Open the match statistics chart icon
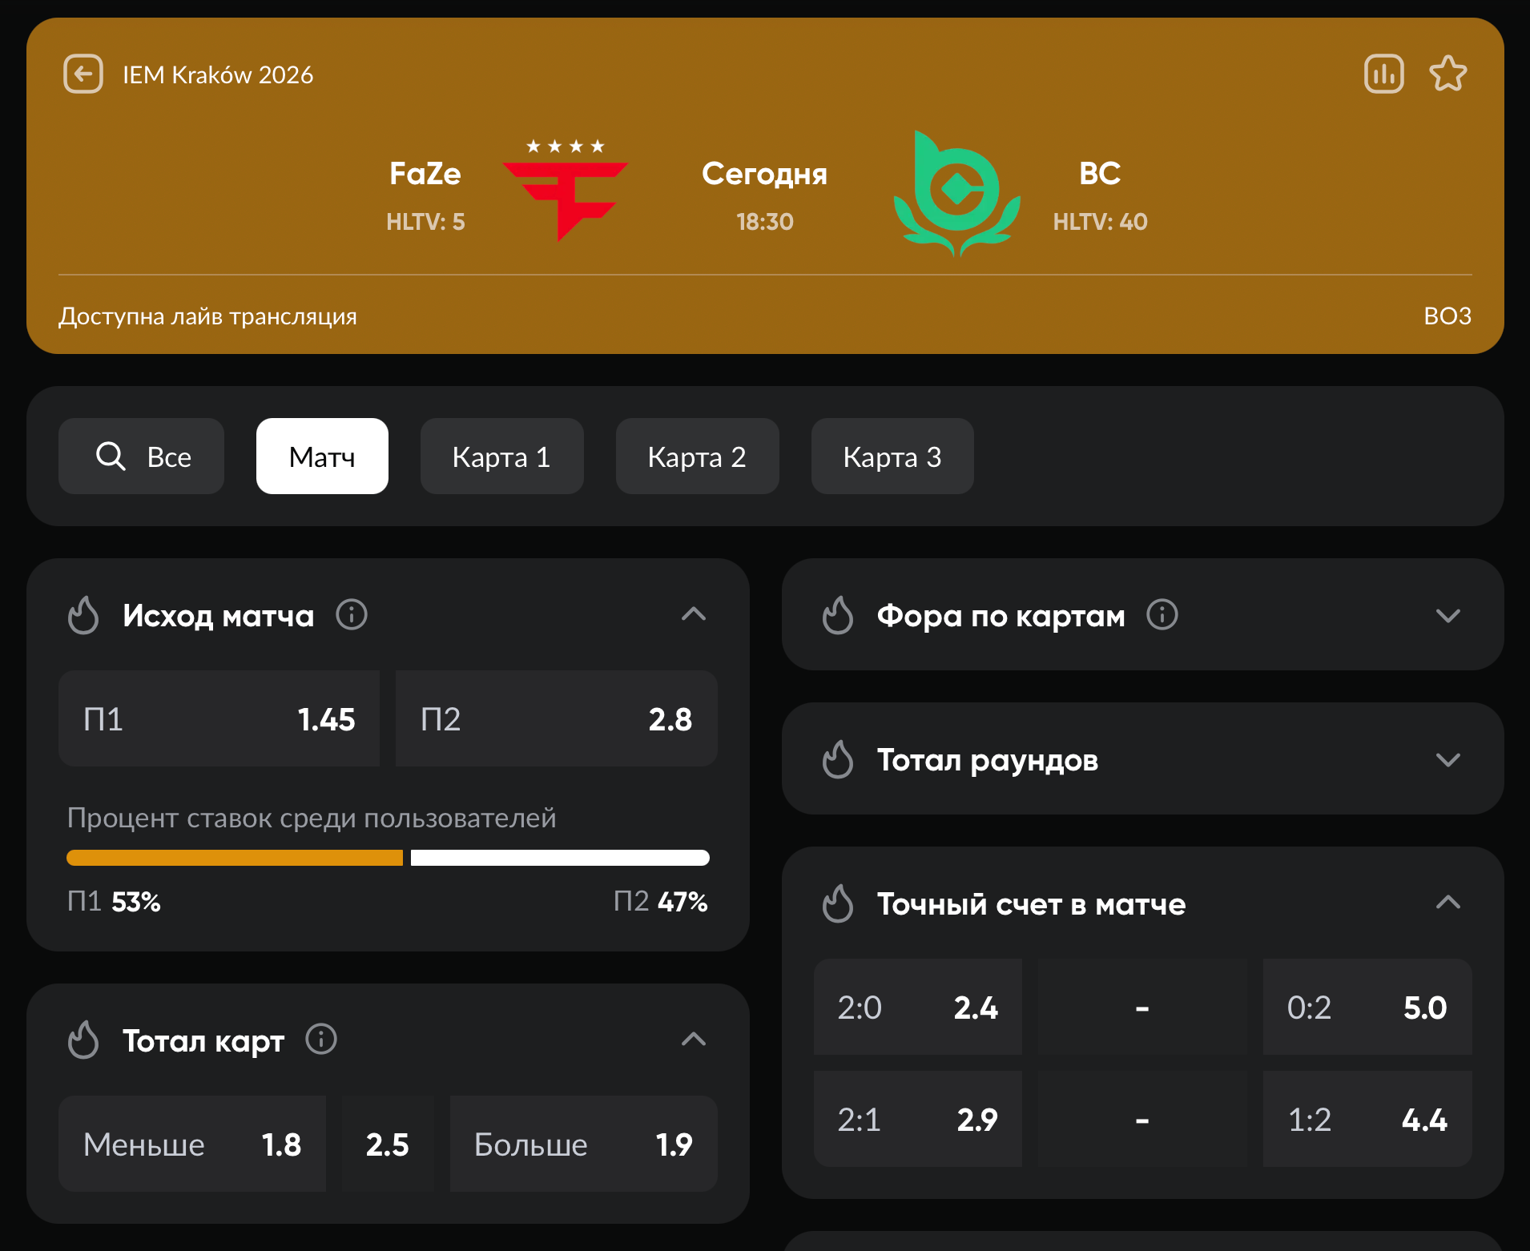The image size is (1530, 1251). click(1383, 74)
